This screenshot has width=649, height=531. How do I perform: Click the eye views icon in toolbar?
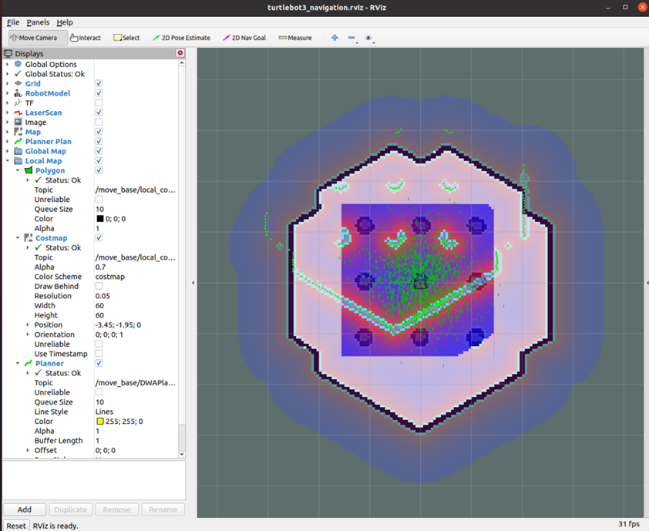coord(368,38)
